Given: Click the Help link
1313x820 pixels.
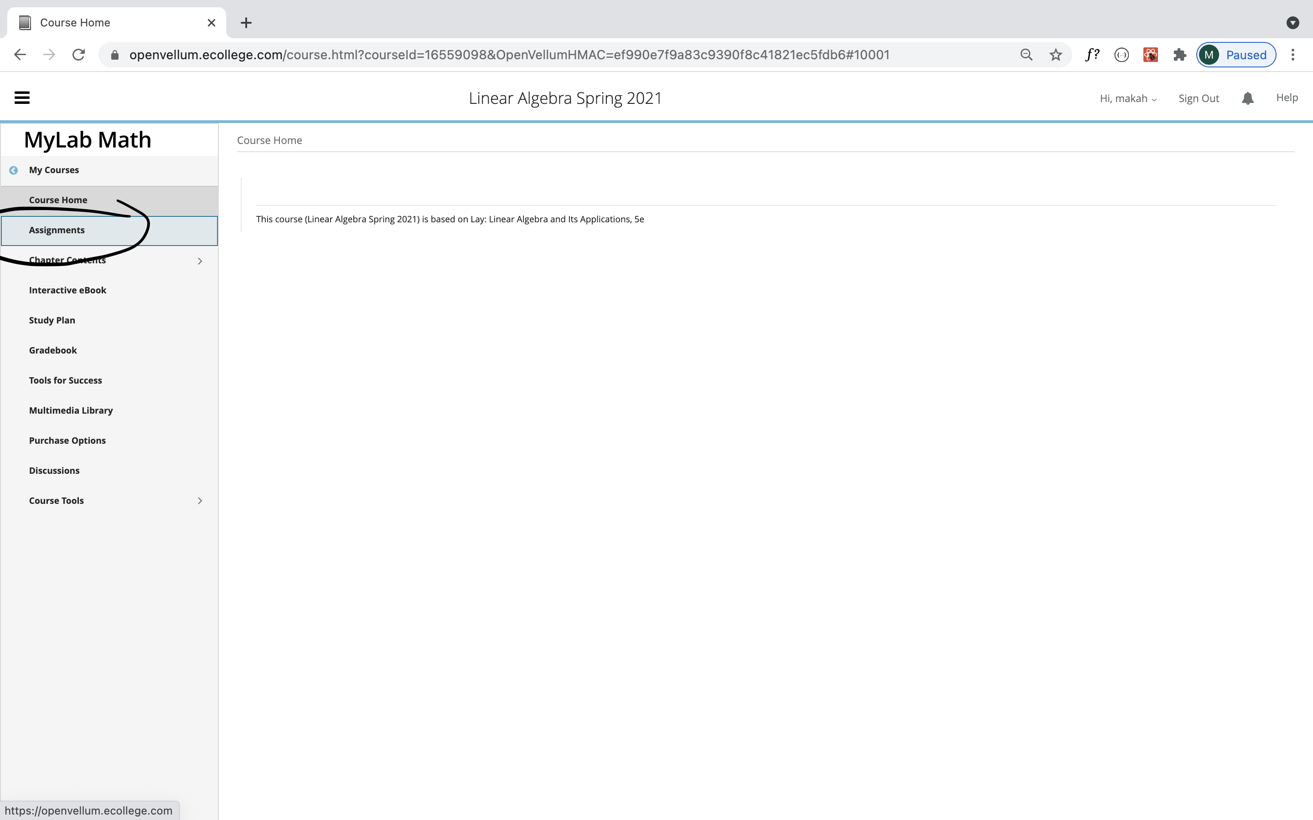Looking at the screenshot, I should coord(1287,97).
